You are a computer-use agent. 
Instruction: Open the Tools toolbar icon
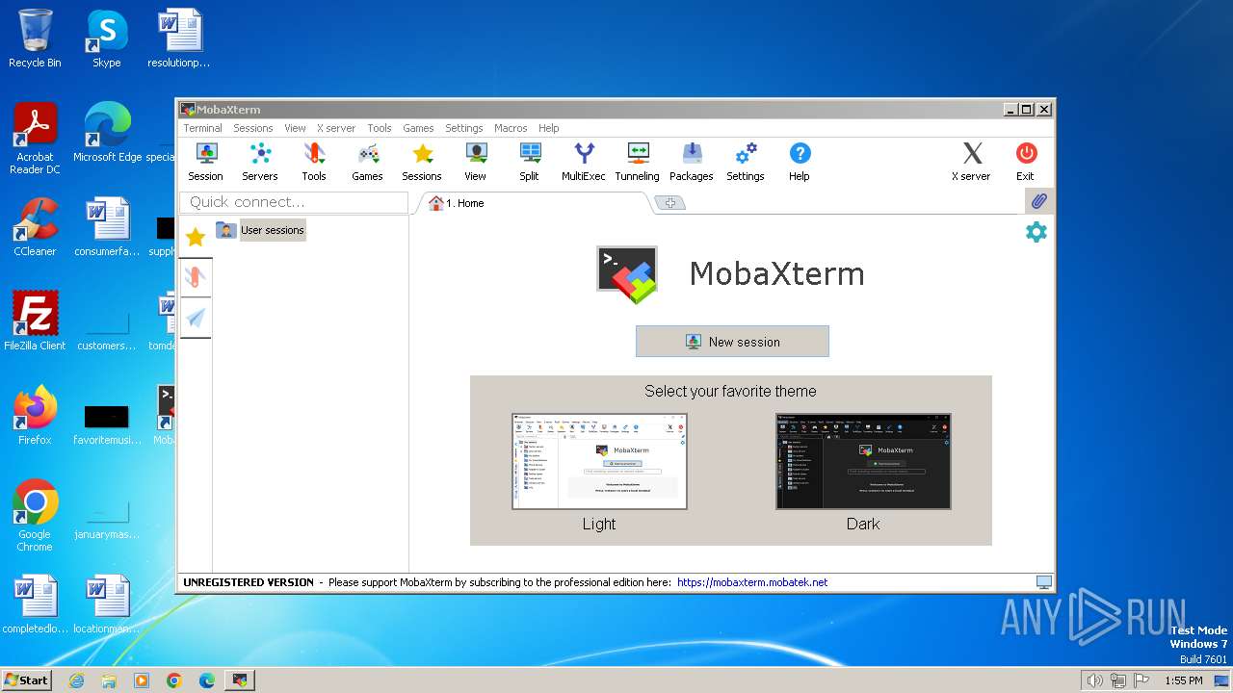click(x=314, y=162)
